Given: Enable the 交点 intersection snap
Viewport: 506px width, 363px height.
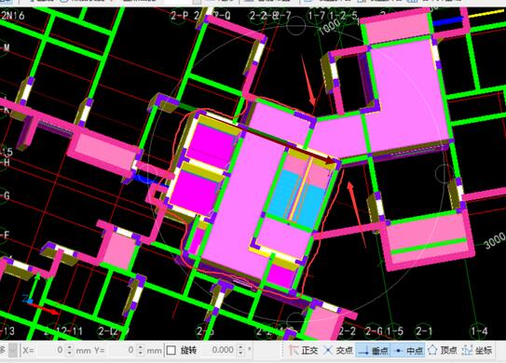Looking at the screenshot, I should pos(338,350).
